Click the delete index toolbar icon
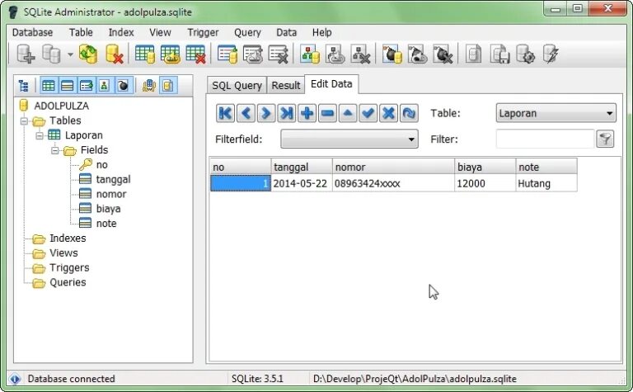The height and width of the screenshot is (392, 633). click(279, 54)
